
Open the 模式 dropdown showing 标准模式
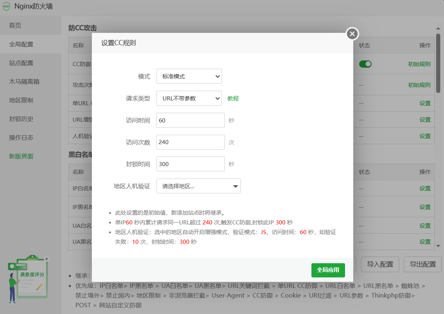pyautogui.click(x=189, y=76)
